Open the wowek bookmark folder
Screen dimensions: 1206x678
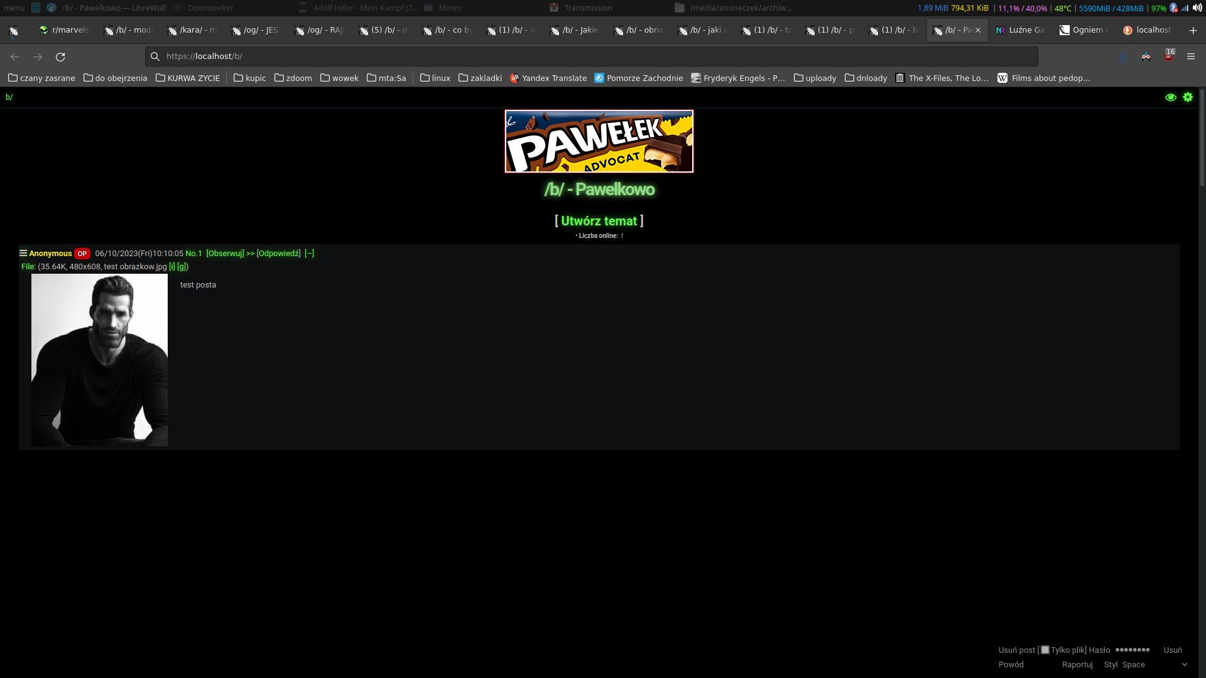339,78
